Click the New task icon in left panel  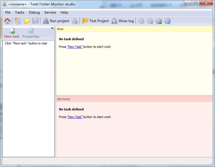click(12, 33)
